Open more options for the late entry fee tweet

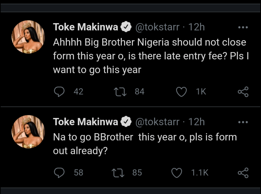243,27
